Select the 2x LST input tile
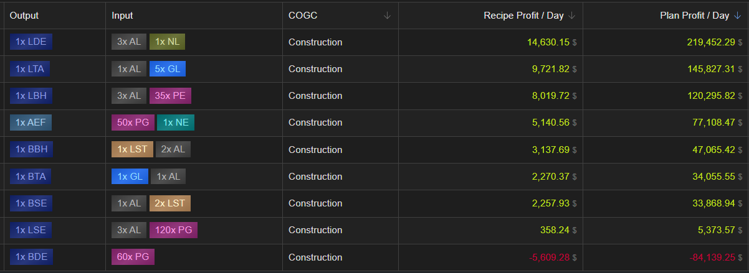The width and height of the screenshot is (749, 273). coord(170,203)
